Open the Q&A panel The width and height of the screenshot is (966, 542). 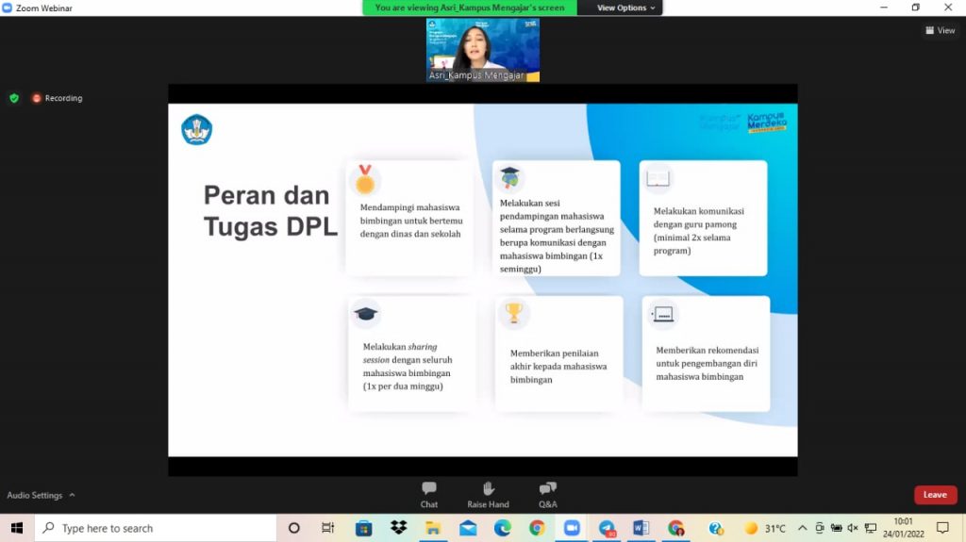point(547,494)
